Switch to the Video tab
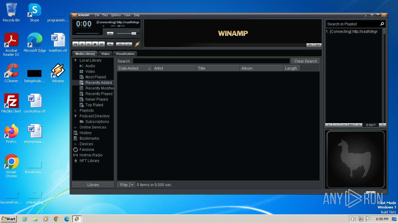Viewport: 398px width, 223px height. tap(105, 54)
